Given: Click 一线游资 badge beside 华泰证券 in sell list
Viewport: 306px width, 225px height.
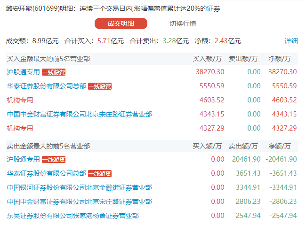Looking at the screenshot, I should click(100, 173).
